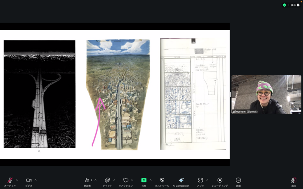This screenshot has width=303, height=189.
Task: Open the reactions (リアクション) menu
Action: coord(126,180)
